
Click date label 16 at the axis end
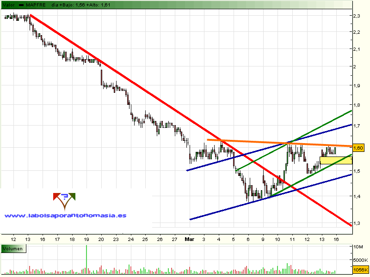(x=336, y=239)
